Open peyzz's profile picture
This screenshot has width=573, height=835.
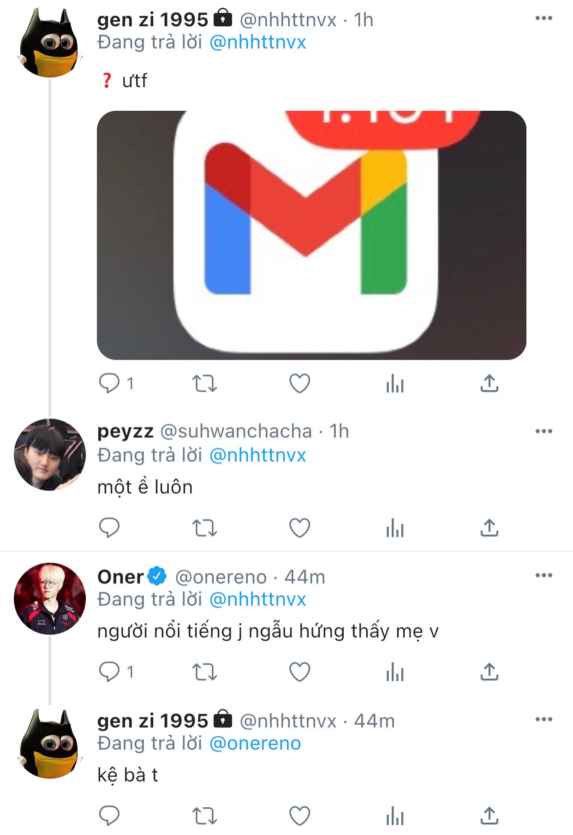[50, 454]
